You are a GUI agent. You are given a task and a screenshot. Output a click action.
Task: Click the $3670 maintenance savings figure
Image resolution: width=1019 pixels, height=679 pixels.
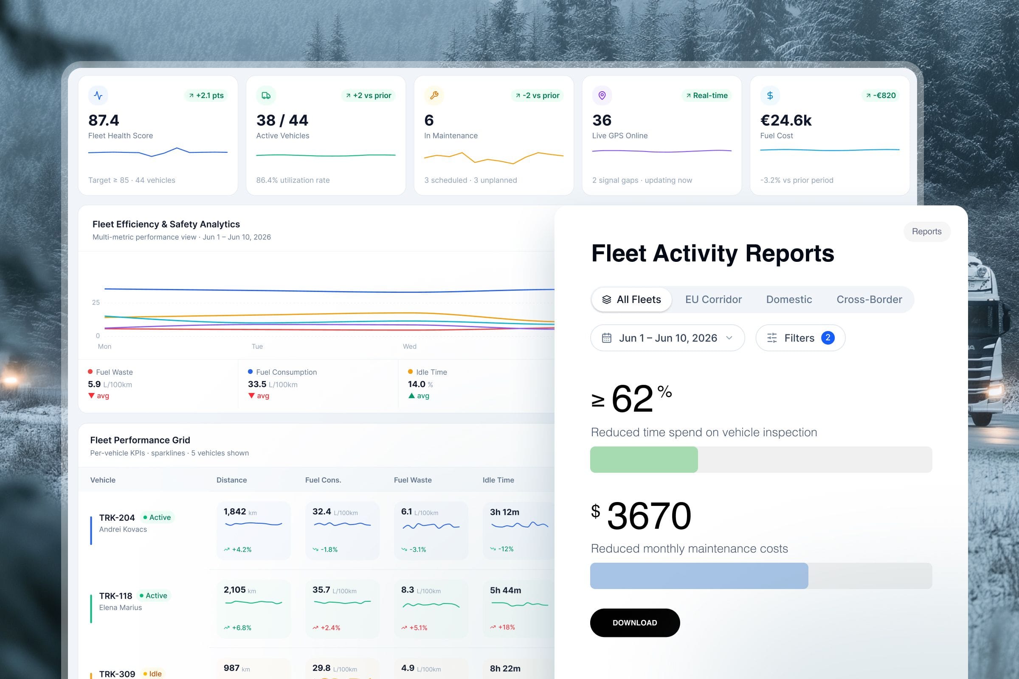(x=641, y=515)
